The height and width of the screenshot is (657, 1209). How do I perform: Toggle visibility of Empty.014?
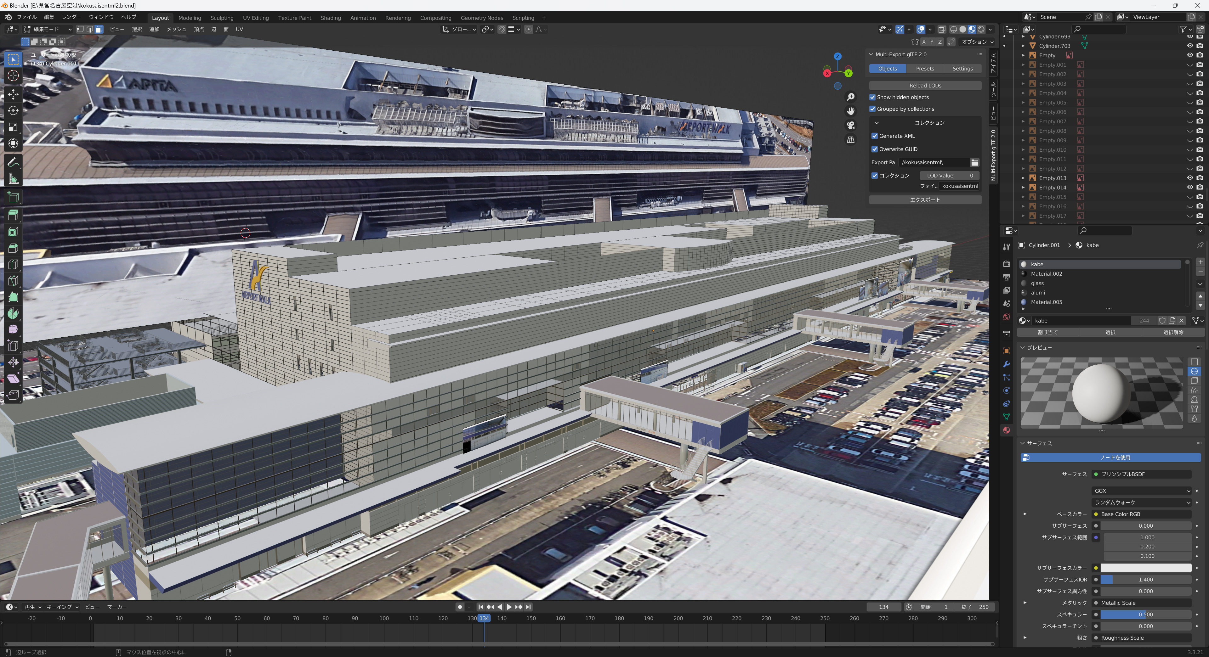(1190, 188)
